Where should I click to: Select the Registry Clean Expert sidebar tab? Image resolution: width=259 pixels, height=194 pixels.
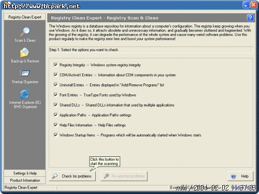pyautogui.click(x=25, y=17)
